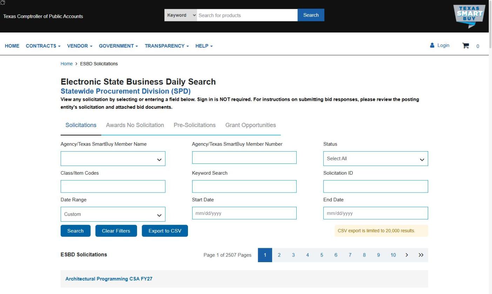This screenshot has height=294, width=492.
Task: Click the Solicitation ID input field
Action: point(376,186)
